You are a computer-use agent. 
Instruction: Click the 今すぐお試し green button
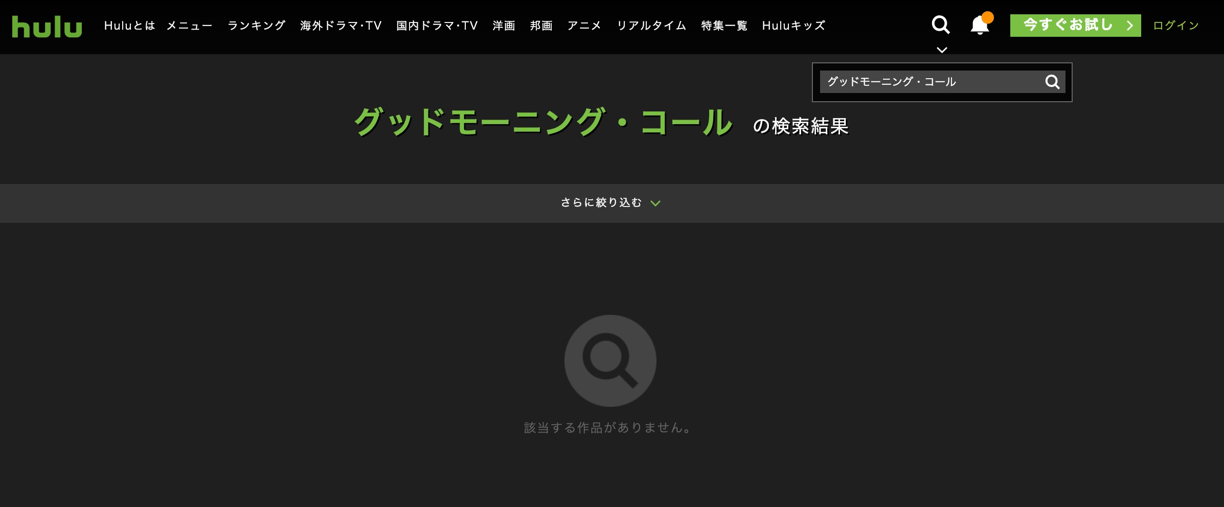1075,26
